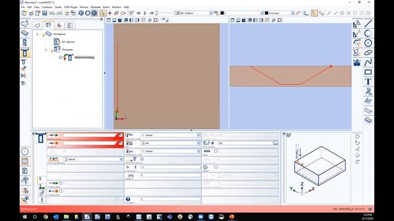The height and width of the screenshot is (221, 394).
Task: Select the Arc drawing tool
Action: [368, 33]
